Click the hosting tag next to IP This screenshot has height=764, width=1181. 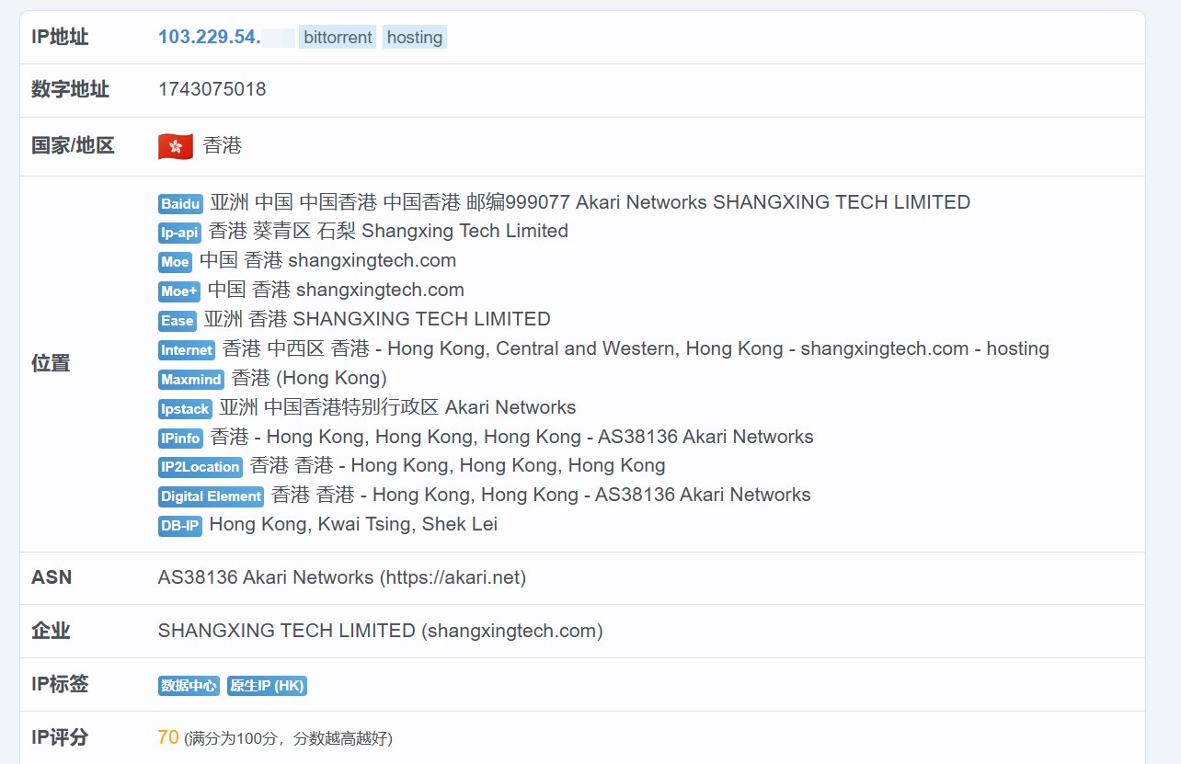click(414, 38)
